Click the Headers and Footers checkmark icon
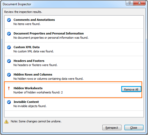Screen dimensions: 148x135 click(9, 61)
